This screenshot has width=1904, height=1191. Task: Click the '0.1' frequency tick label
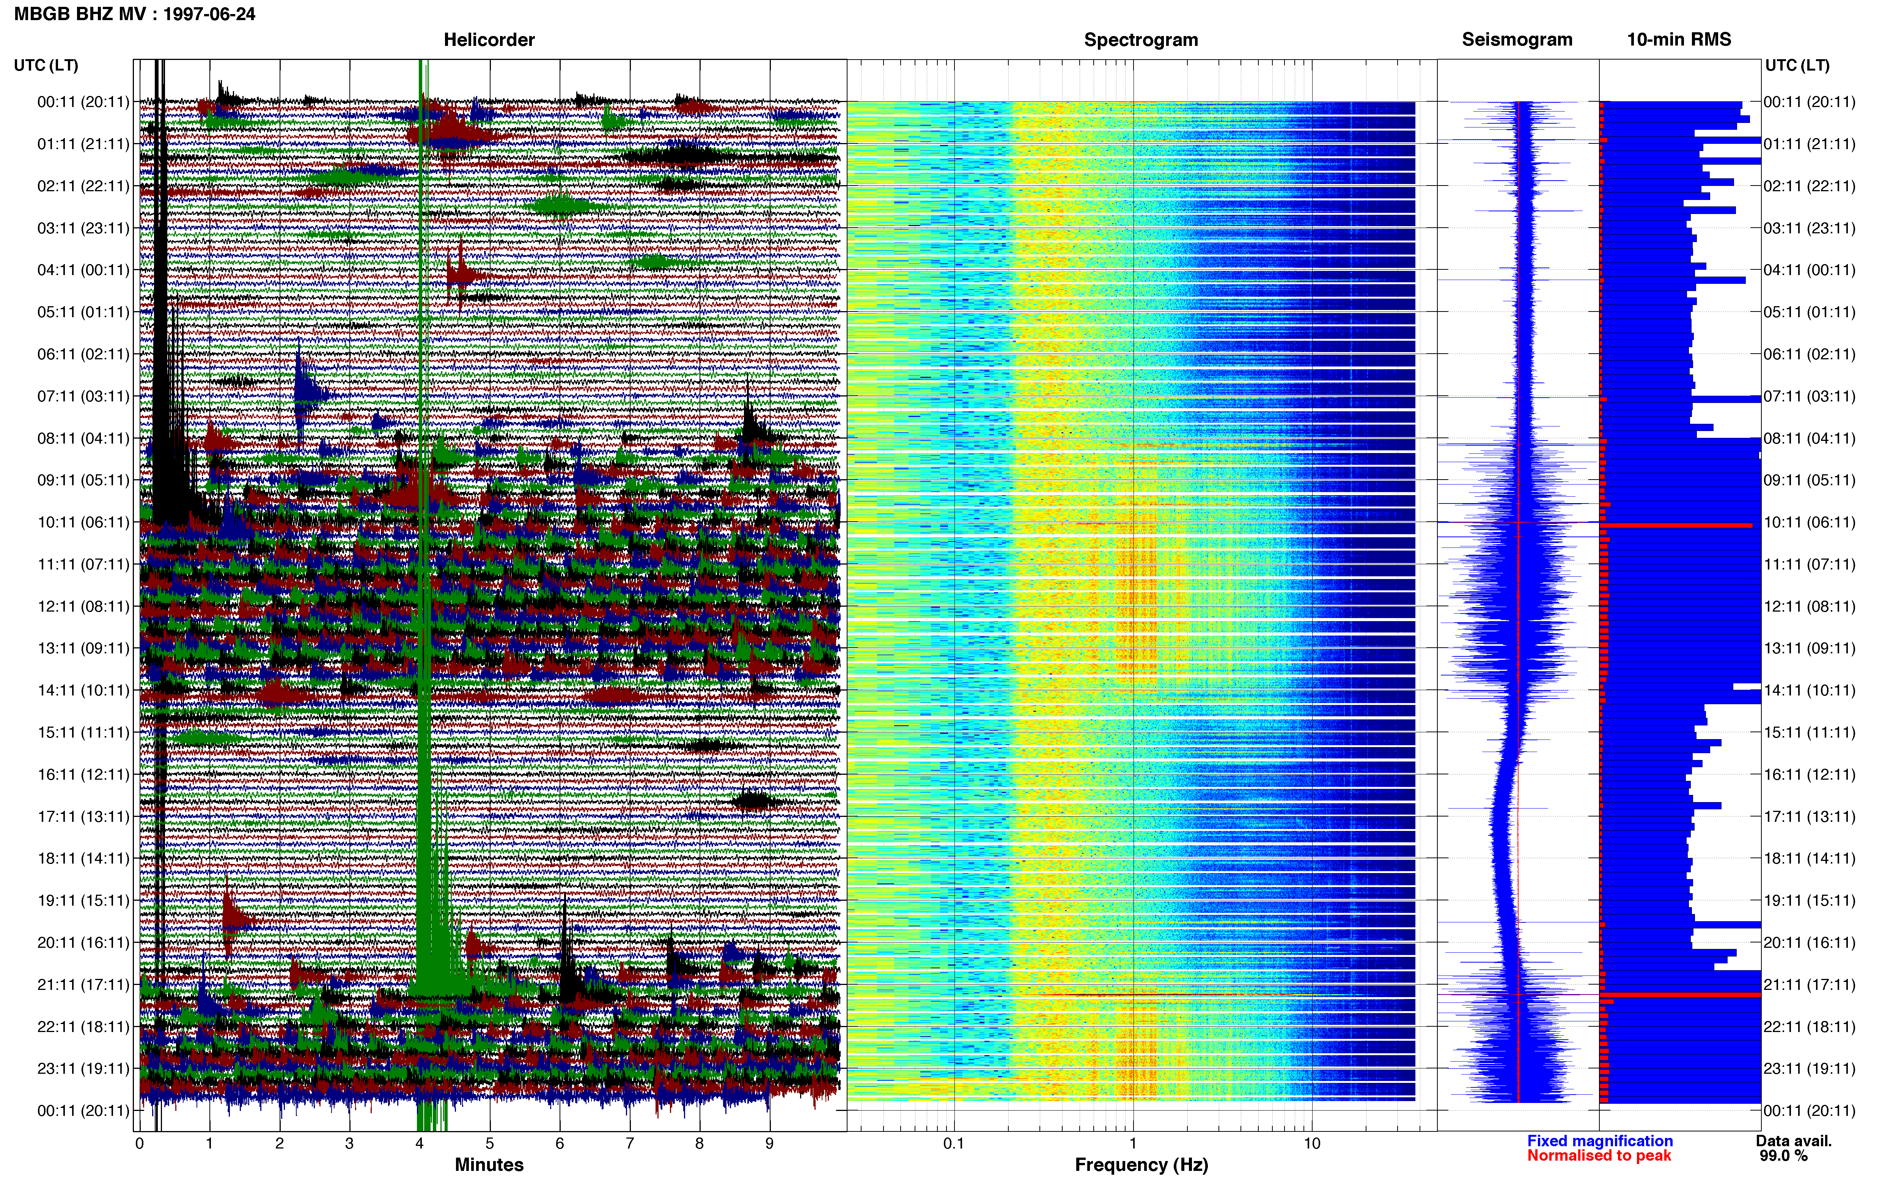(x=954, y=1143)
